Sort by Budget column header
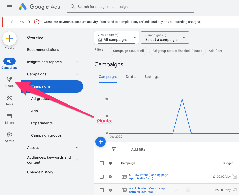 [x=228, y=163]
